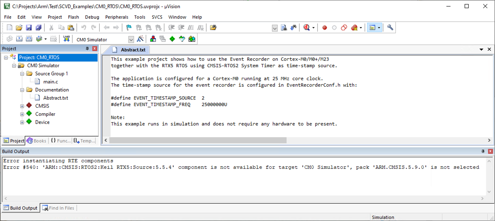
Task: Collapse the Documentation folder node
Action: 22,90
